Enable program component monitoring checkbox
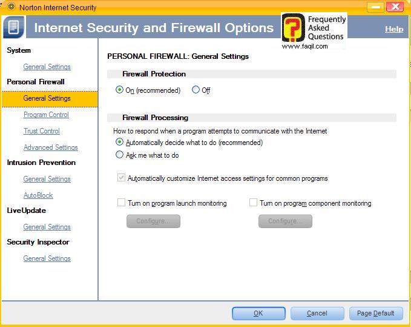 [253, 203]
